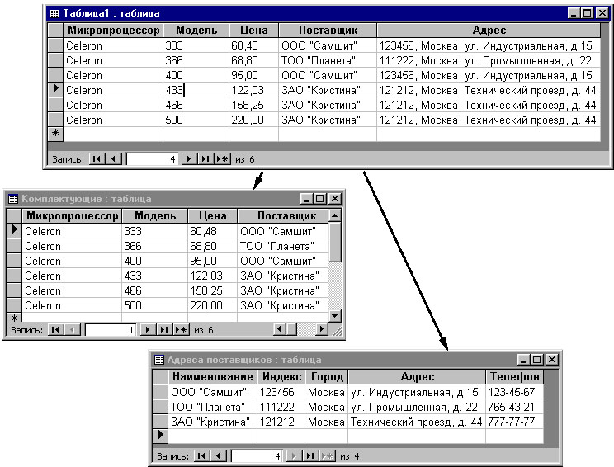Select Модель column header in Комплектующие
Screen dimensions: 614x467
click(155, 215)
